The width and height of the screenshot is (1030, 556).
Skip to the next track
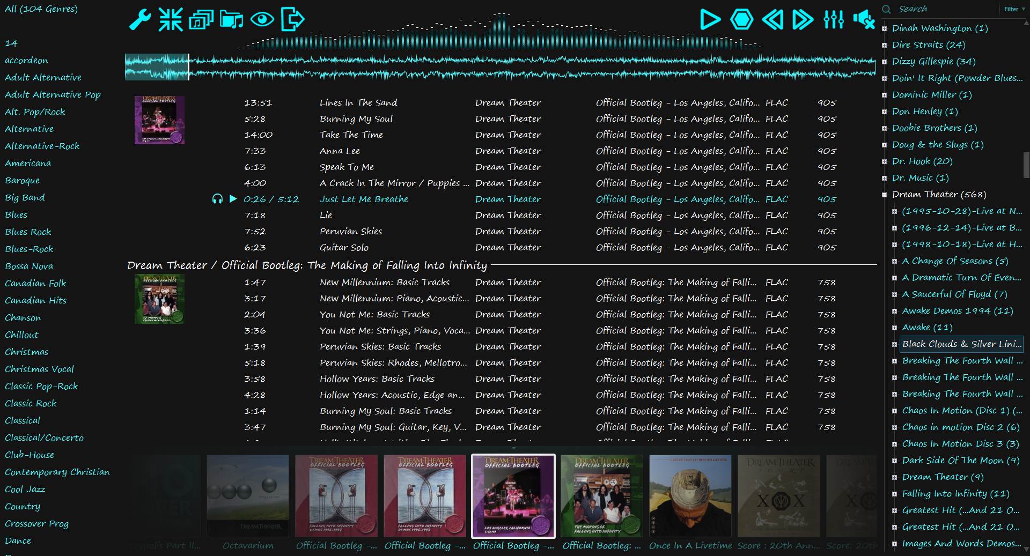click(803, 20)
